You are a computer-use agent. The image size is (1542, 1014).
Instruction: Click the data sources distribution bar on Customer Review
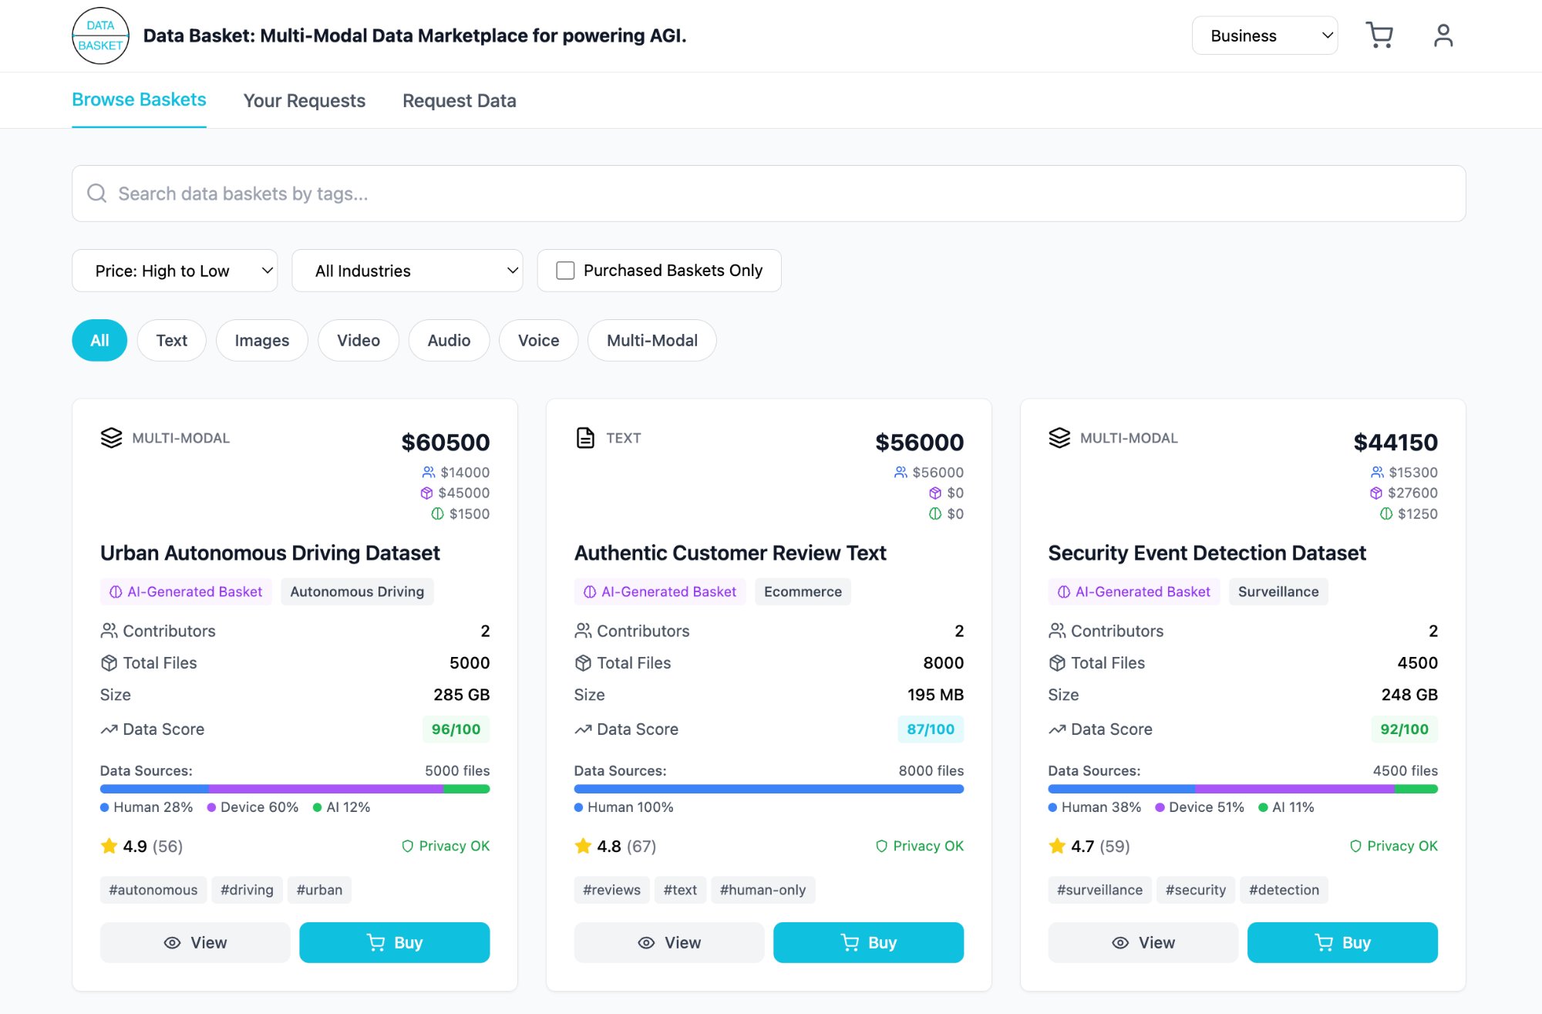point(769,788)
